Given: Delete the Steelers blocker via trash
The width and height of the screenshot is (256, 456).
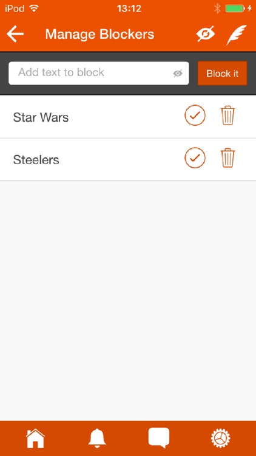Looking at the screenshot, I should pos(228,158).
